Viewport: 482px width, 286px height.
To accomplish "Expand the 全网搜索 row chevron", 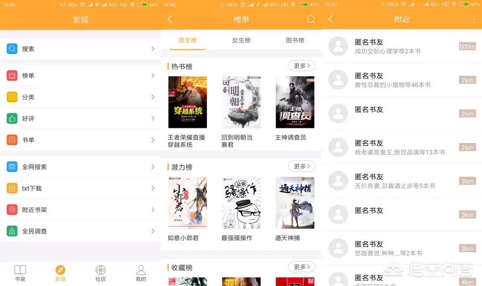I will tap(153, 167).
